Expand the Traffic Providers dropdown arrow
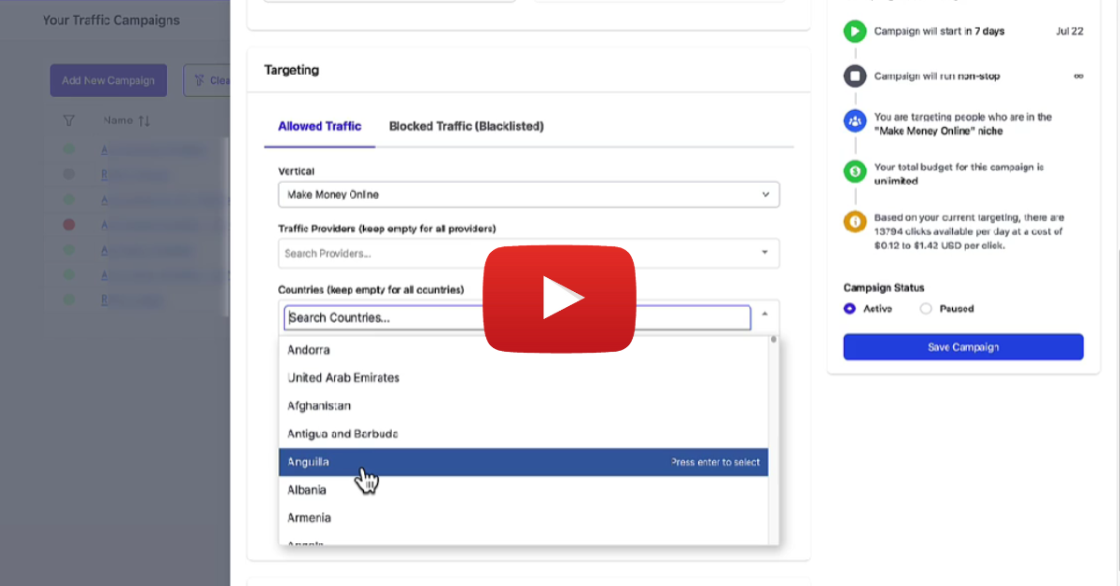Image resolution: width=1120 pixels, height=586 pixels. coord(764,253)
